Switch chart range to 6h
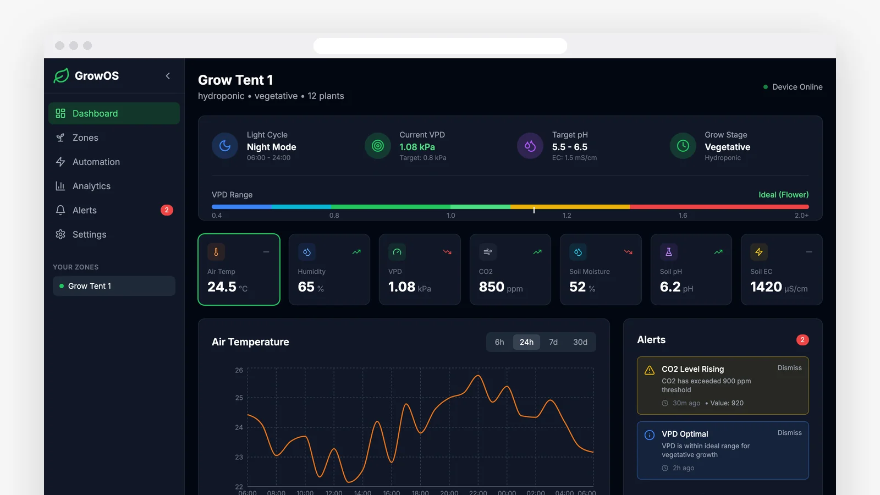The image size is (880, 495). click(x=499, y=342)
